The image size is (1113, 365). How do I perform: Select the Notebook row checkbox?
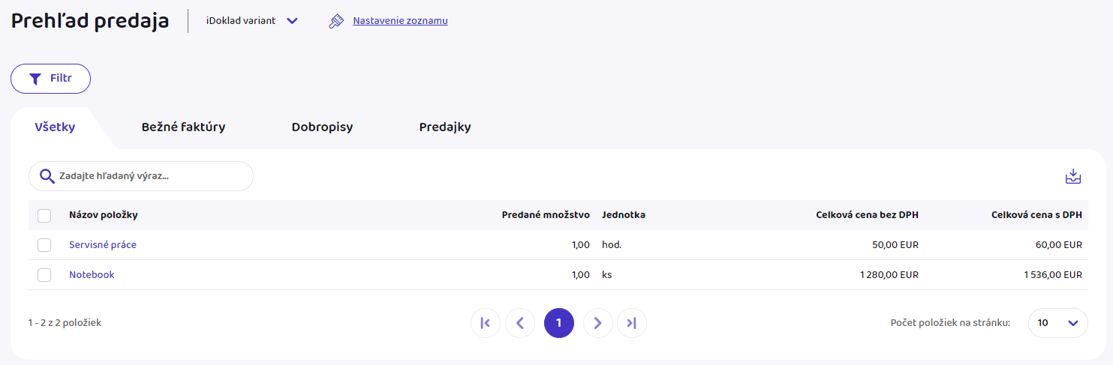(44, 275)
